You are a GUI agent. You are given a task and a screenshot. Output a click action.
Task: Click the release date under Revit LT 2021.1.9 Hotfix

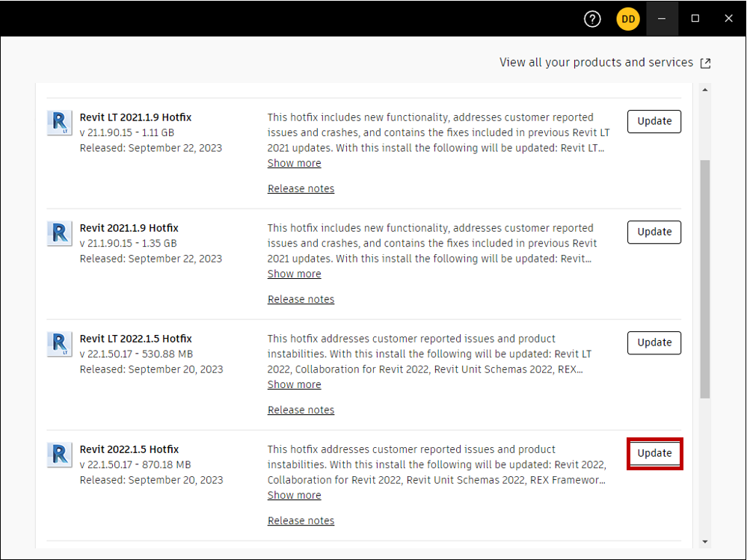coord(150,148)
